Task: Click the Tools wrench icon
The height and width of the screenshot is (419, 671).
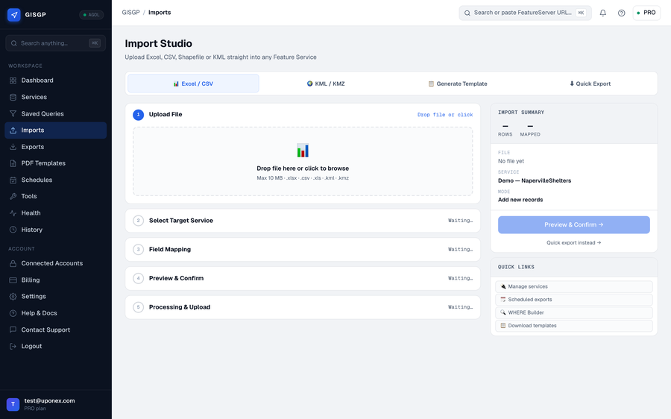Action: [x=13, y=196]
